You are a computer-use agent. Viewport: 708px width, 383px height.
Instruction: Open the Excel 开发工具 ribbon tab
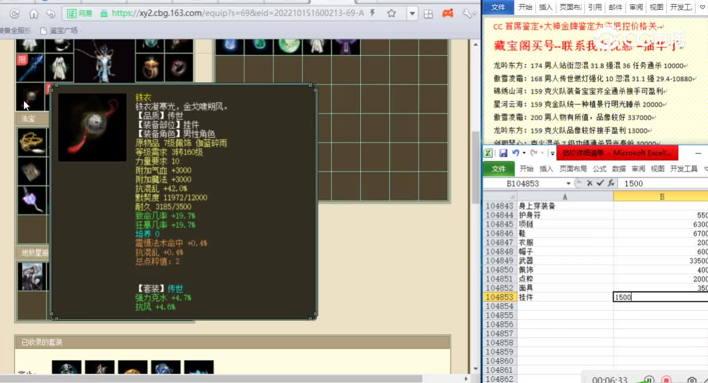[x=684, y=169]
